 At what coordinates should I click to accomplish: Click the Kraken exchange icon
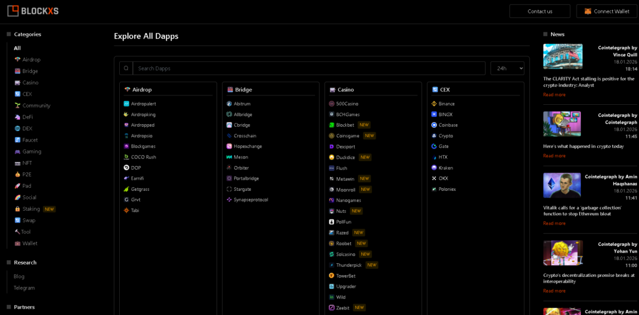[434, 168]
